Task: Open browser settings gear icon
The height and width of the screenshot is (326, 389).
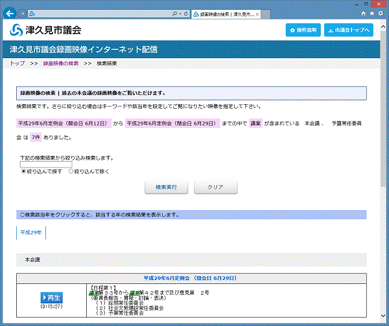Action: [x=381, y=14]
